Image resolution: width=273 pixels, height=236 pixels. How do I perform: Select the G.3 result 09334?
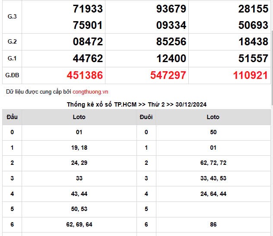[x=171, y=25]
